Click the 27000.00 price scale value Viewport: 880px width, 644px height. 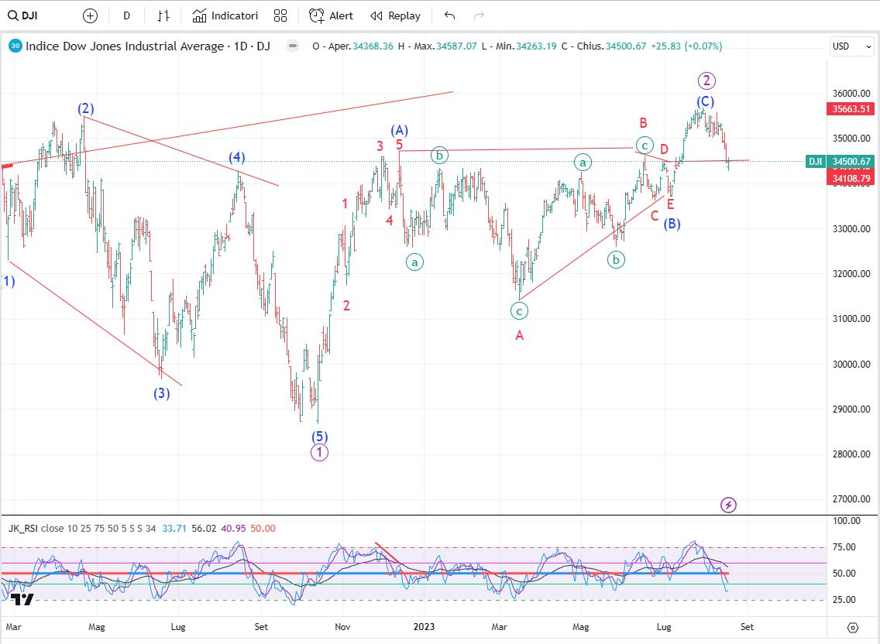point(851,499)
